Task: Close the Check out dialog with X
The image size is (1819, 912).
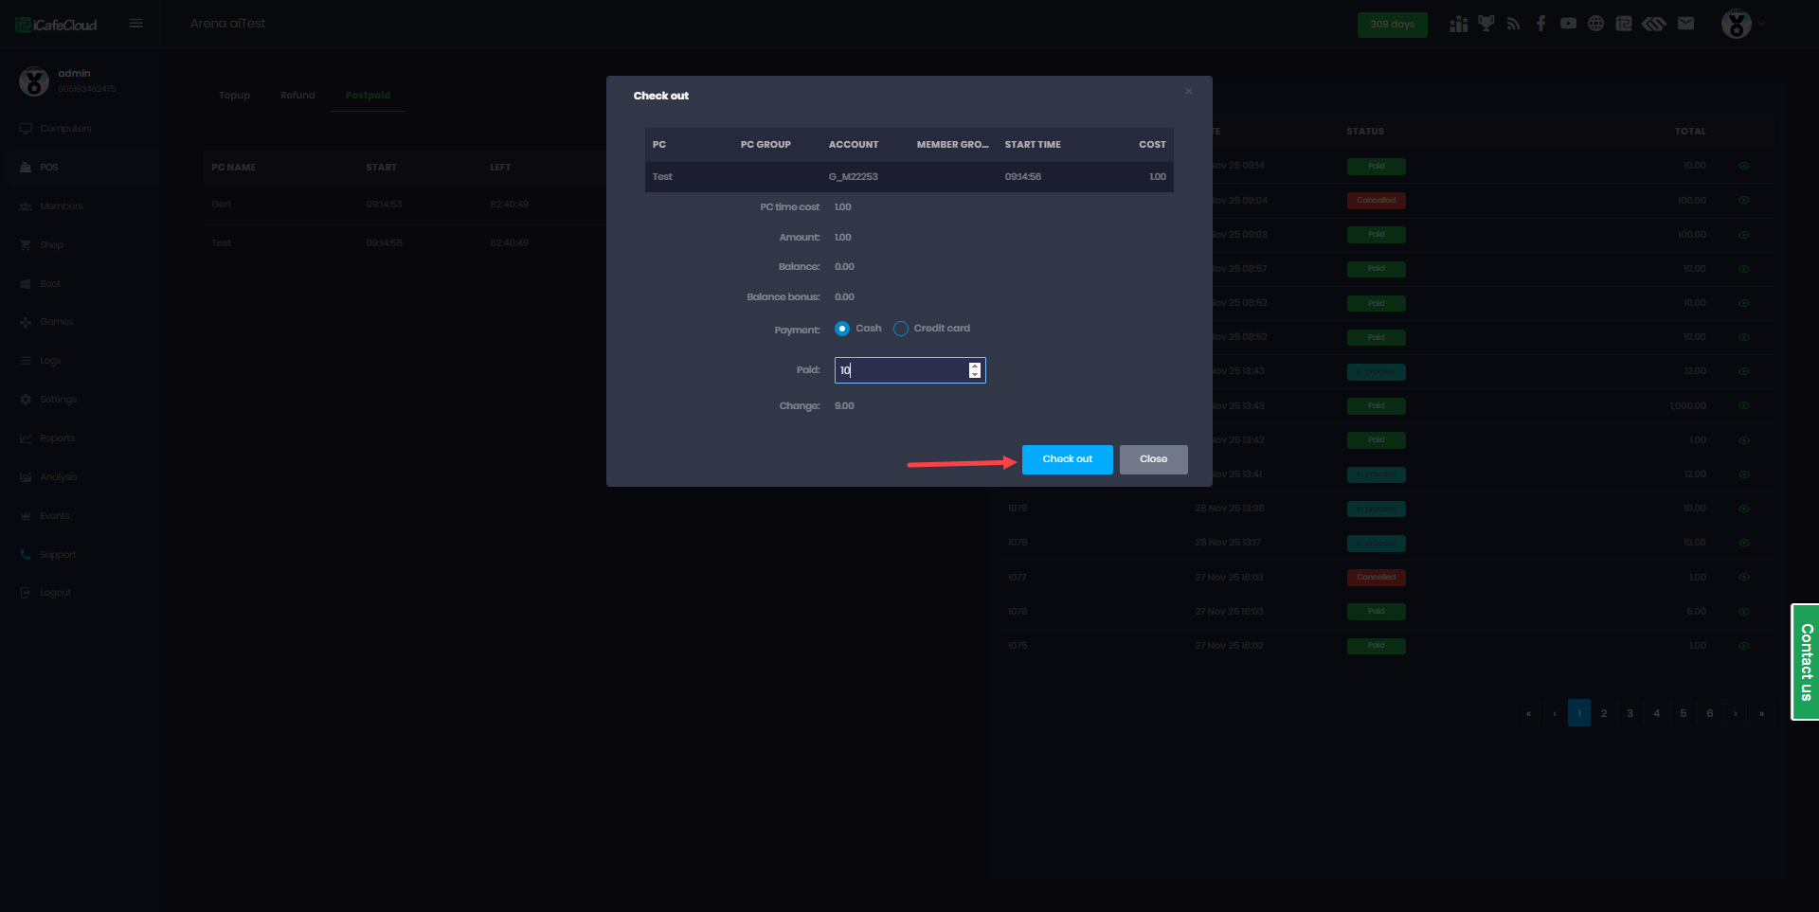Action: (x=1188, y=91)
